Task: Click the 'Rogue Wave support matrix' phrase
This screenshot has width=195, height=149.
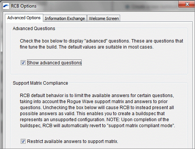Action: (96, 102)
